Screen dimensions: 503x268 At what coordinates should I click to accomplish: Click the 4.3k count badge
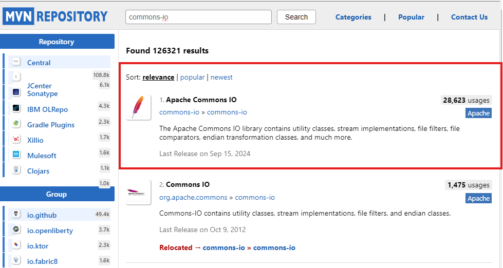(x=104, y=106)
